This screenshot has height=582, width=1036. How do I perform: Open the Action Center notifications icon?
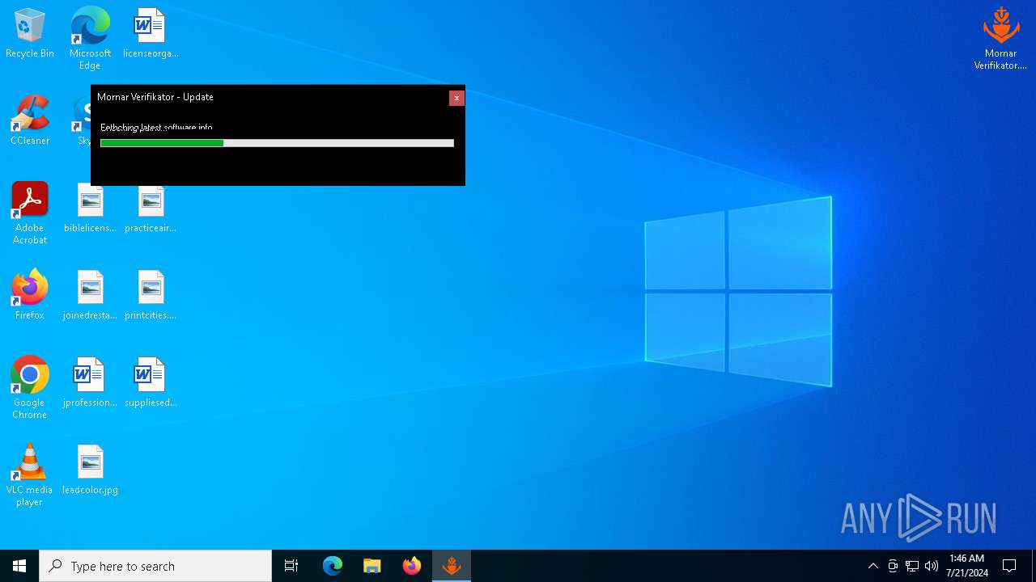click(x=1009, y=566)
